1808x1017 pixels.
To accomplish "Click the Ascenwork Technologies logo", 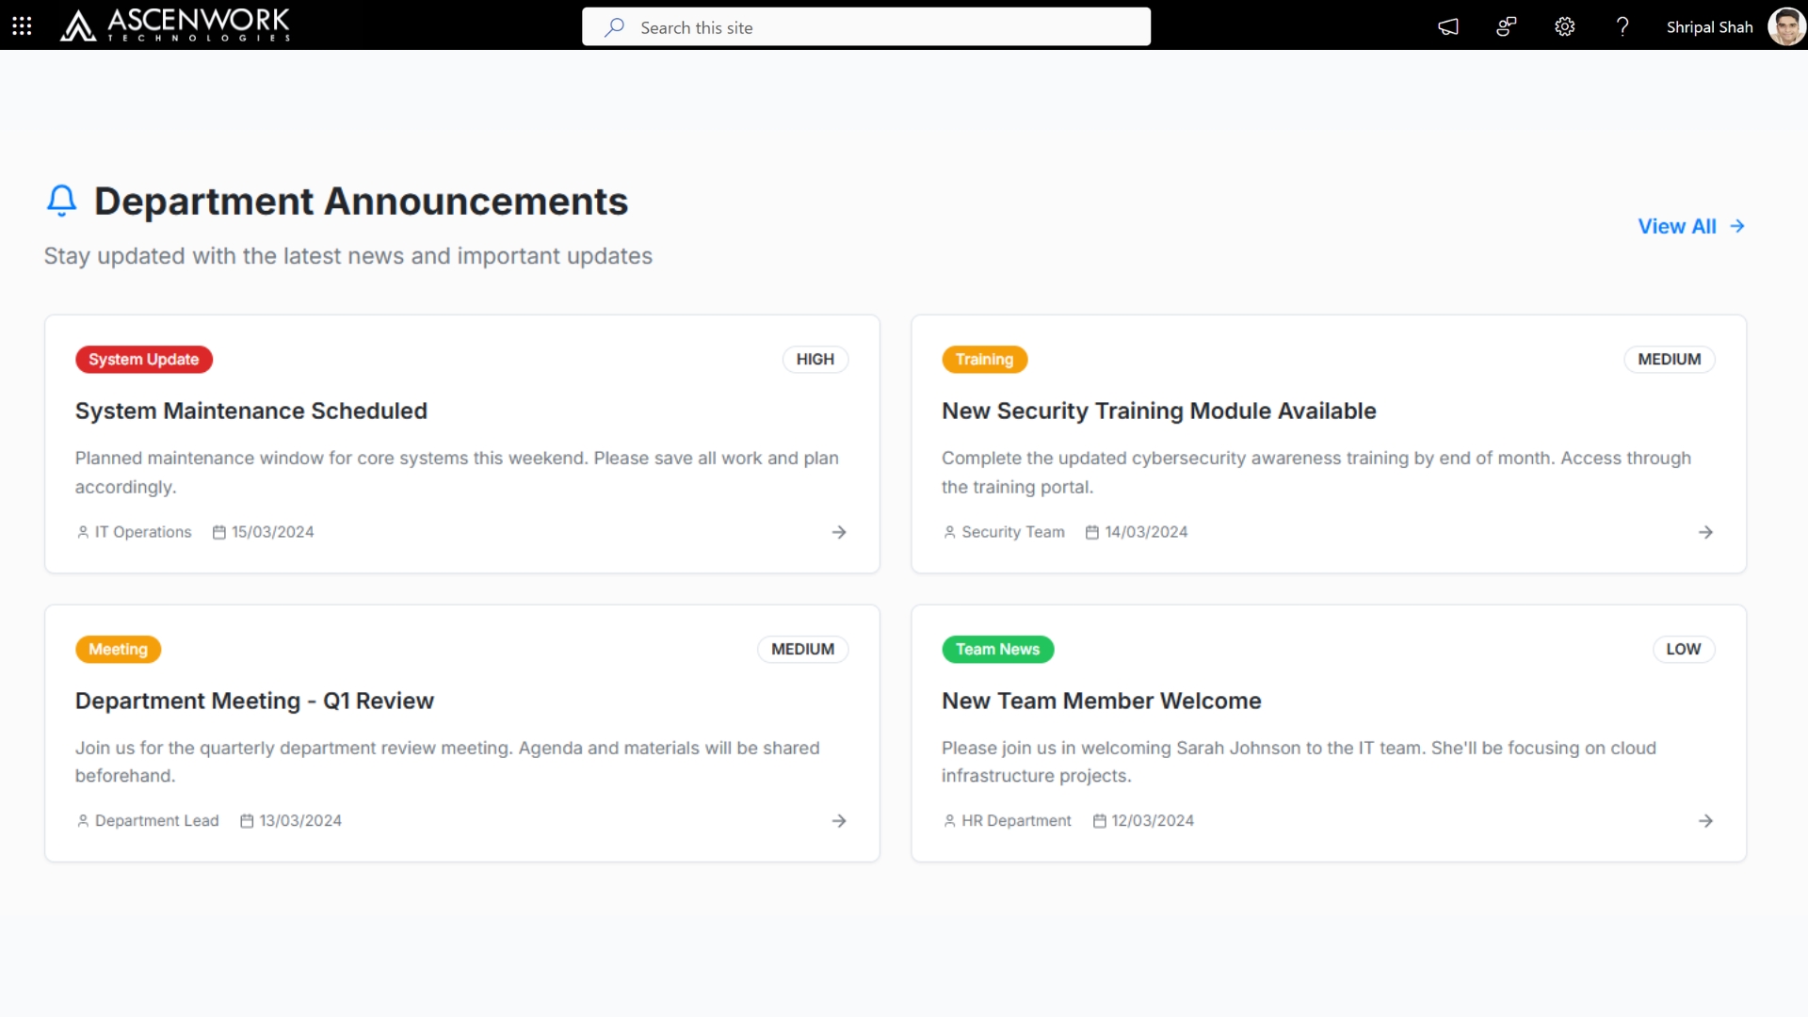I will tap(175, 25).
